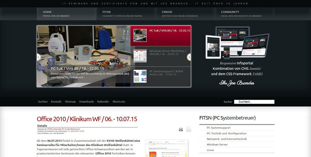Click the FITSN (PC Systembetreuer) sidebar heading
The height and width of the screenshot is (157, 311).
tap(227, 118)
